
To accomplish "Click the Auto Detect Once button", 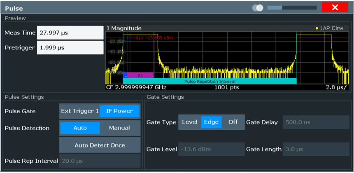I will tap(100, 145).
